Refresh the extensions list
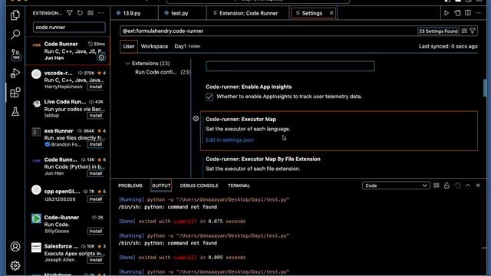 [x=80, y=13]
